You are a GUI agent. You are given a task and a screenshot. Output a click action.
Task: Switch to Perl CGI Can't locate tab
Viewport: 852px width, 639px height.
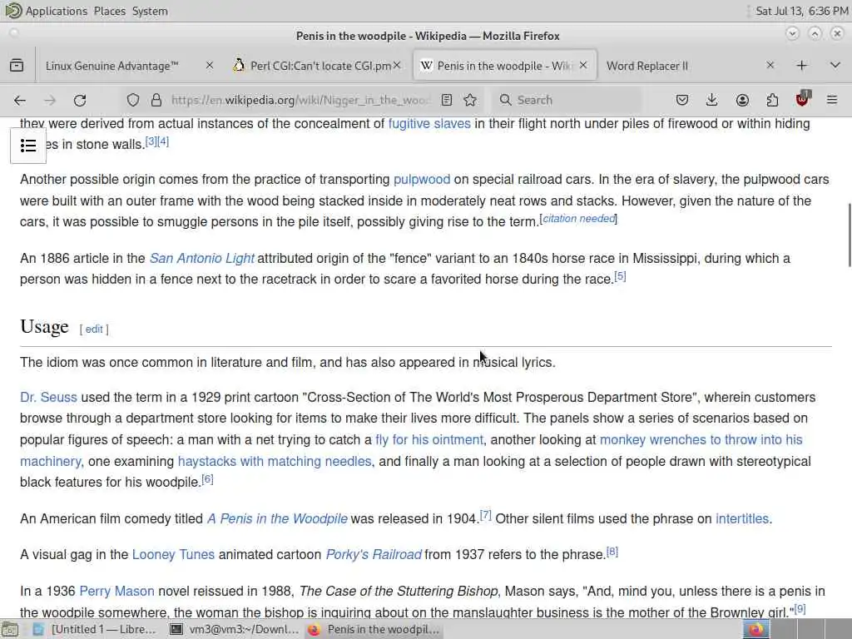(320, 66)
